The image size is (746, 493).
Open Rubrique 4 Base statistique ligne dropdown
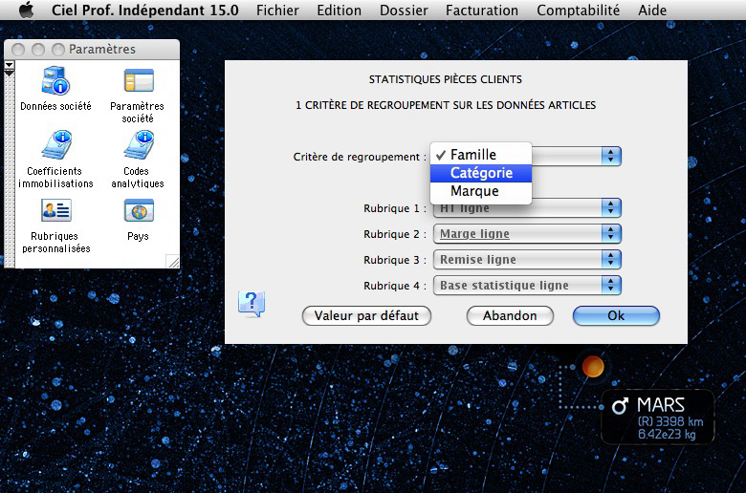click(x=527, y=285)
